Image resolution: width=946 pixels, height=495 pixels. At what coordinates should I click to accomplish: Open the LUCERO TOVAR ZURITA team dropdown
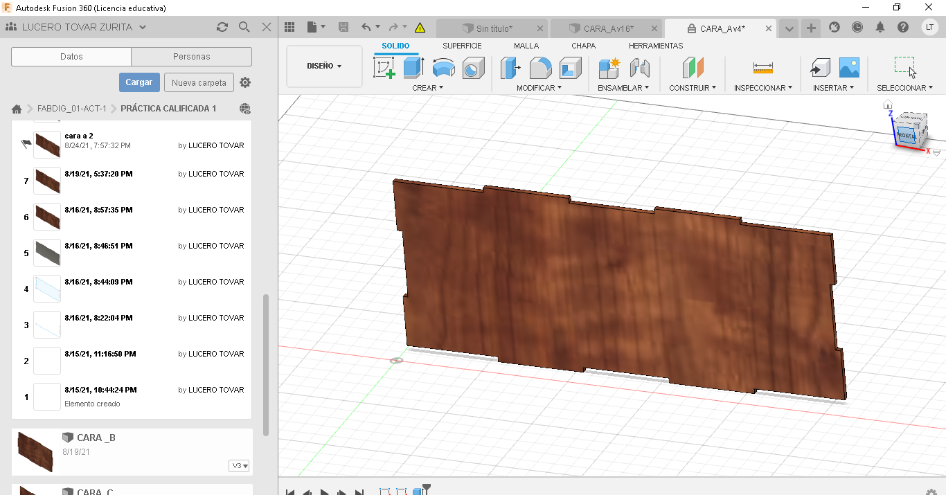(x=143, y=27)
